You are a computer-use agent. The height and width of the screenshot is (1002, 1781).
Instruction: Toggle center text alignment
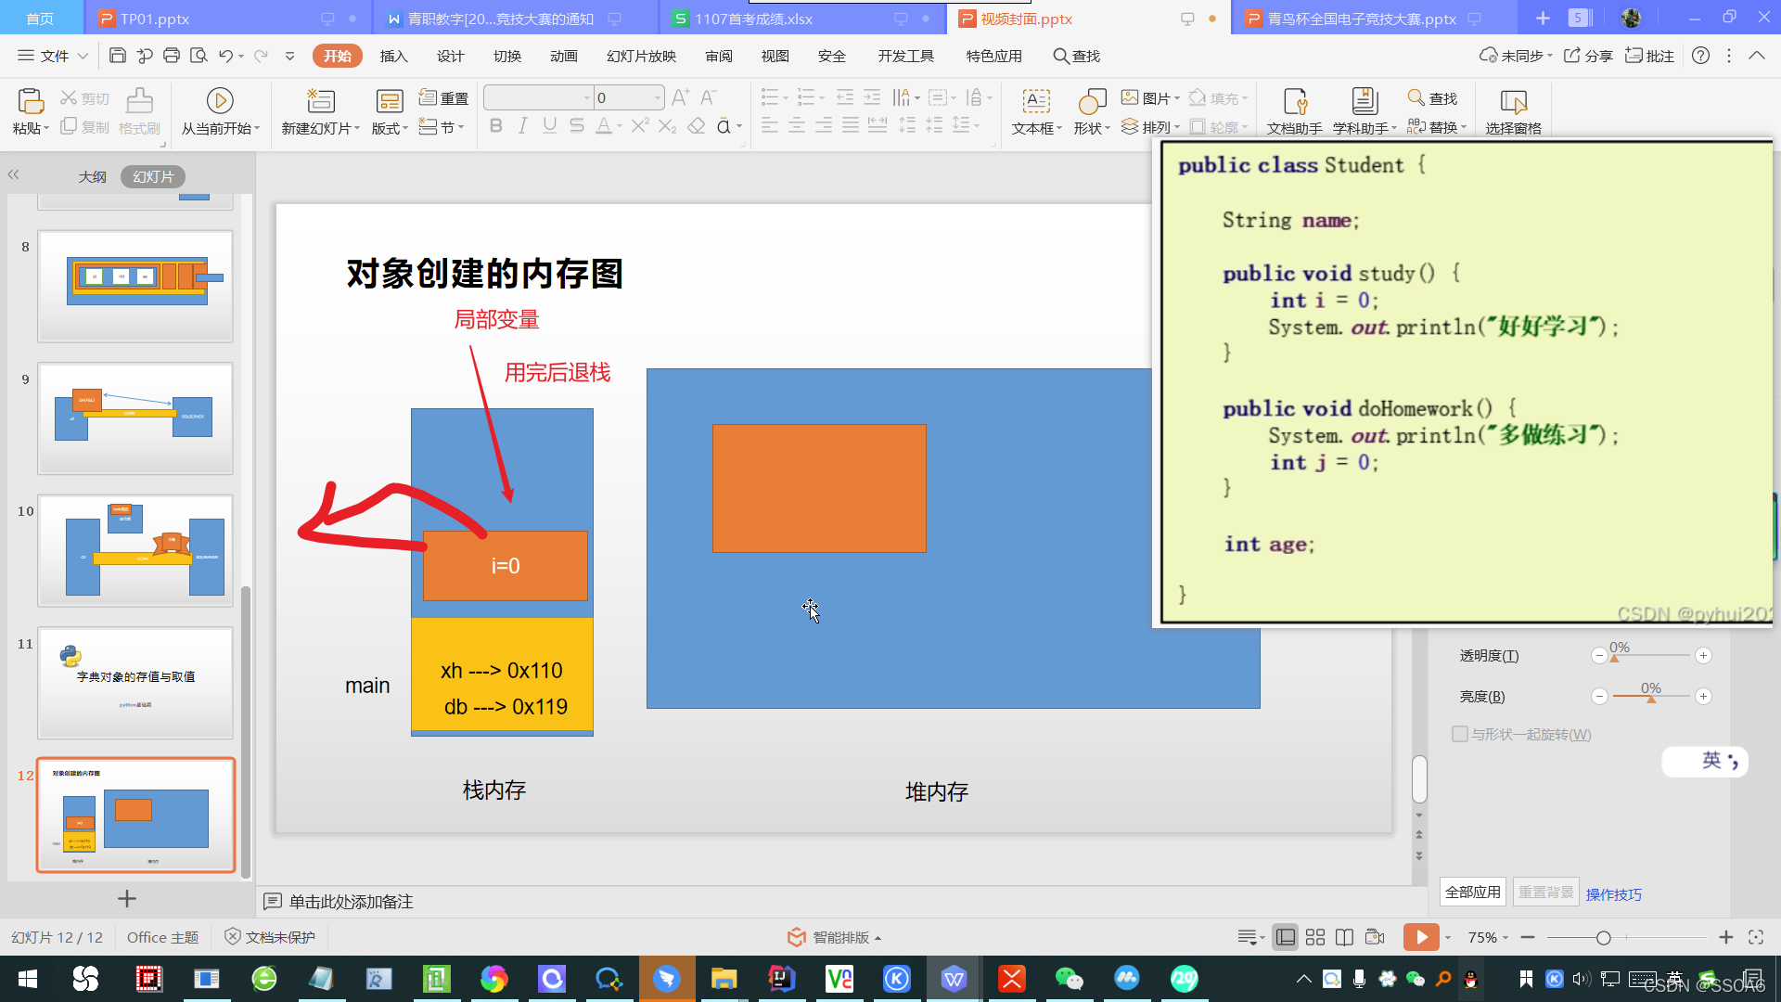(797, 125)
